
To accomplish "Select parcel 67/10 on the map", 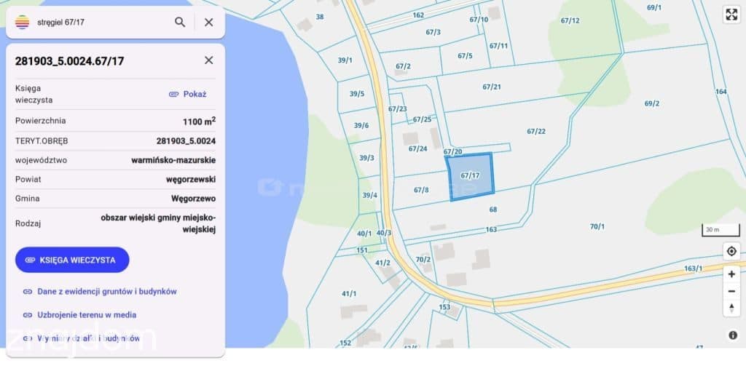I will [479, 20].
